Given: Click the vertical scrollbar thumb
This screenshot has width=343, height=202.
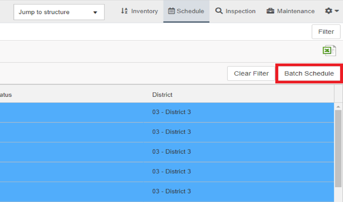Looking at the screenshot, I should point(338,149).
